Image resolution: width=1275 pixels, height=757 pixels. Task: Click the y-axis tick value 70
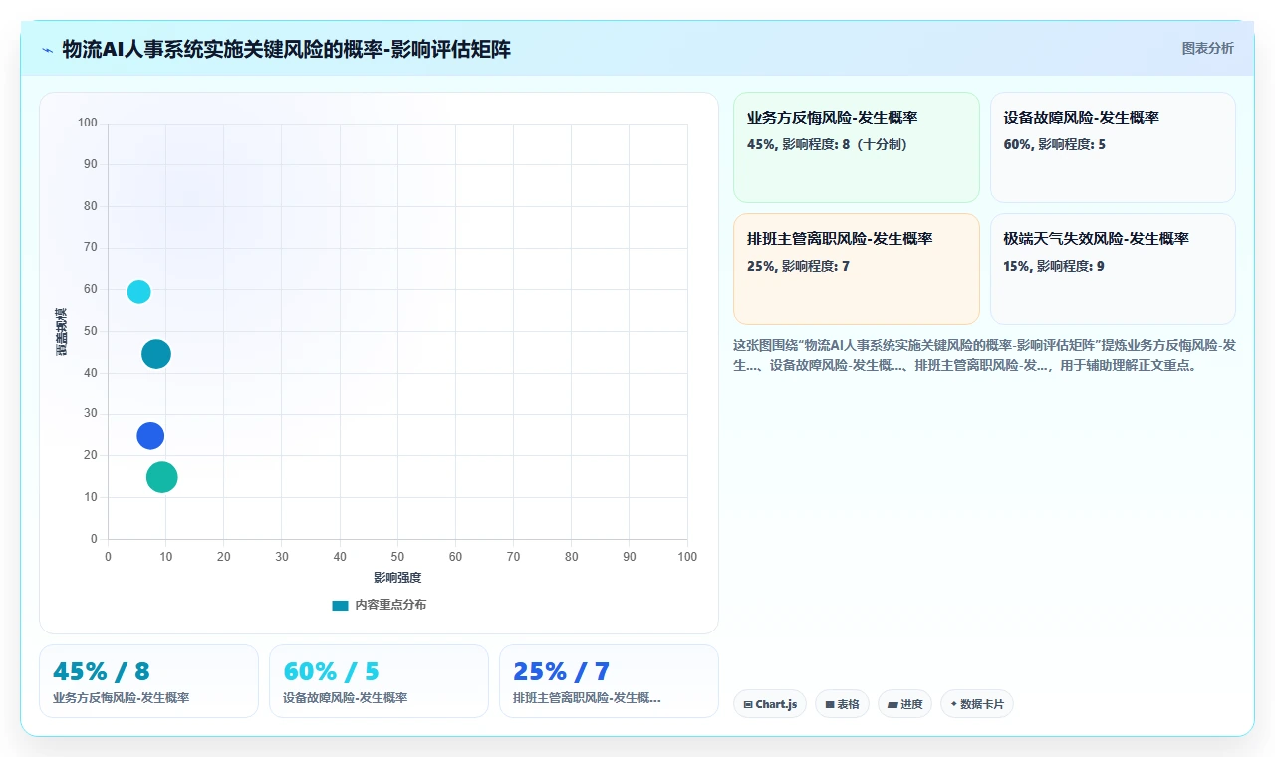pyautogui.click(x=91, y=248)
